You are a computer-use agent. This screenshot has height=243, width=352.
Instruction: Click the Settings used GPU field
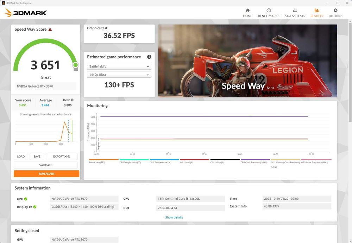click(x=84, y=239)
